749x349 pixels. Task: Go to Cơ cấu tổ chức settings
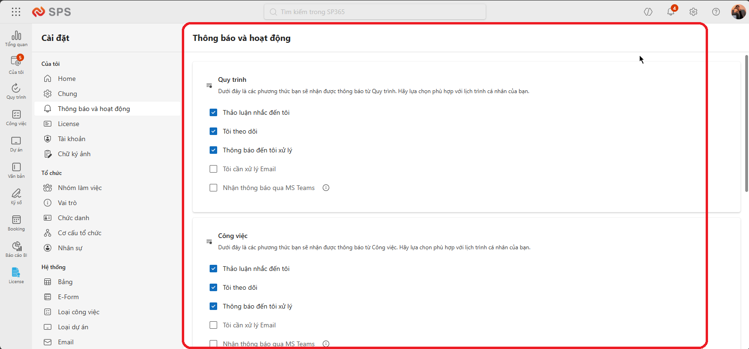pos(80,233)
